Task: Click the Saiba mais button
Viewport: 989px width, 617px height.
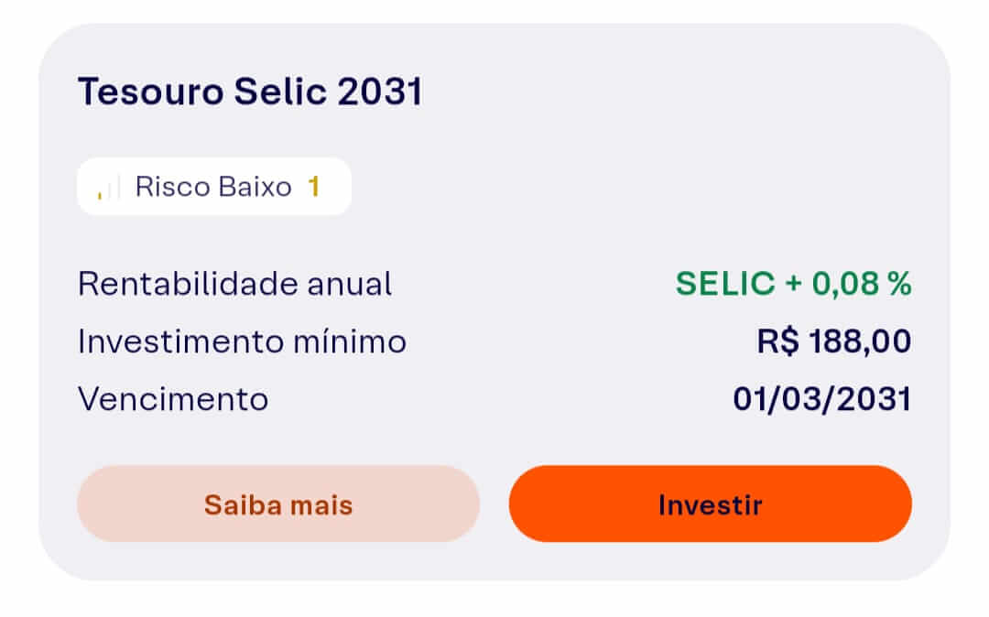Action: pyautogui.click(x=277, y=503)
